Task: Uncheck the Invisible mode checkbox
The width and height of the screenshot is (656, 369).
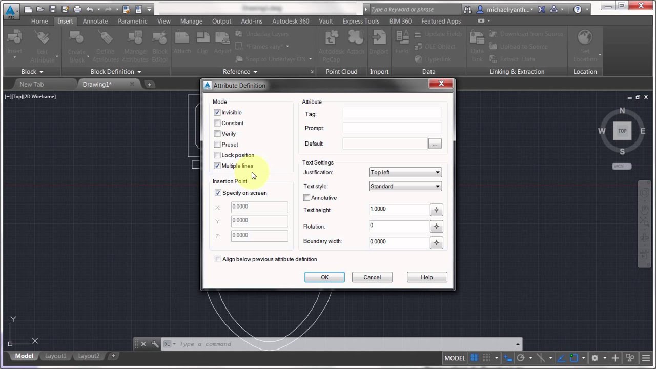Action: 217,112
